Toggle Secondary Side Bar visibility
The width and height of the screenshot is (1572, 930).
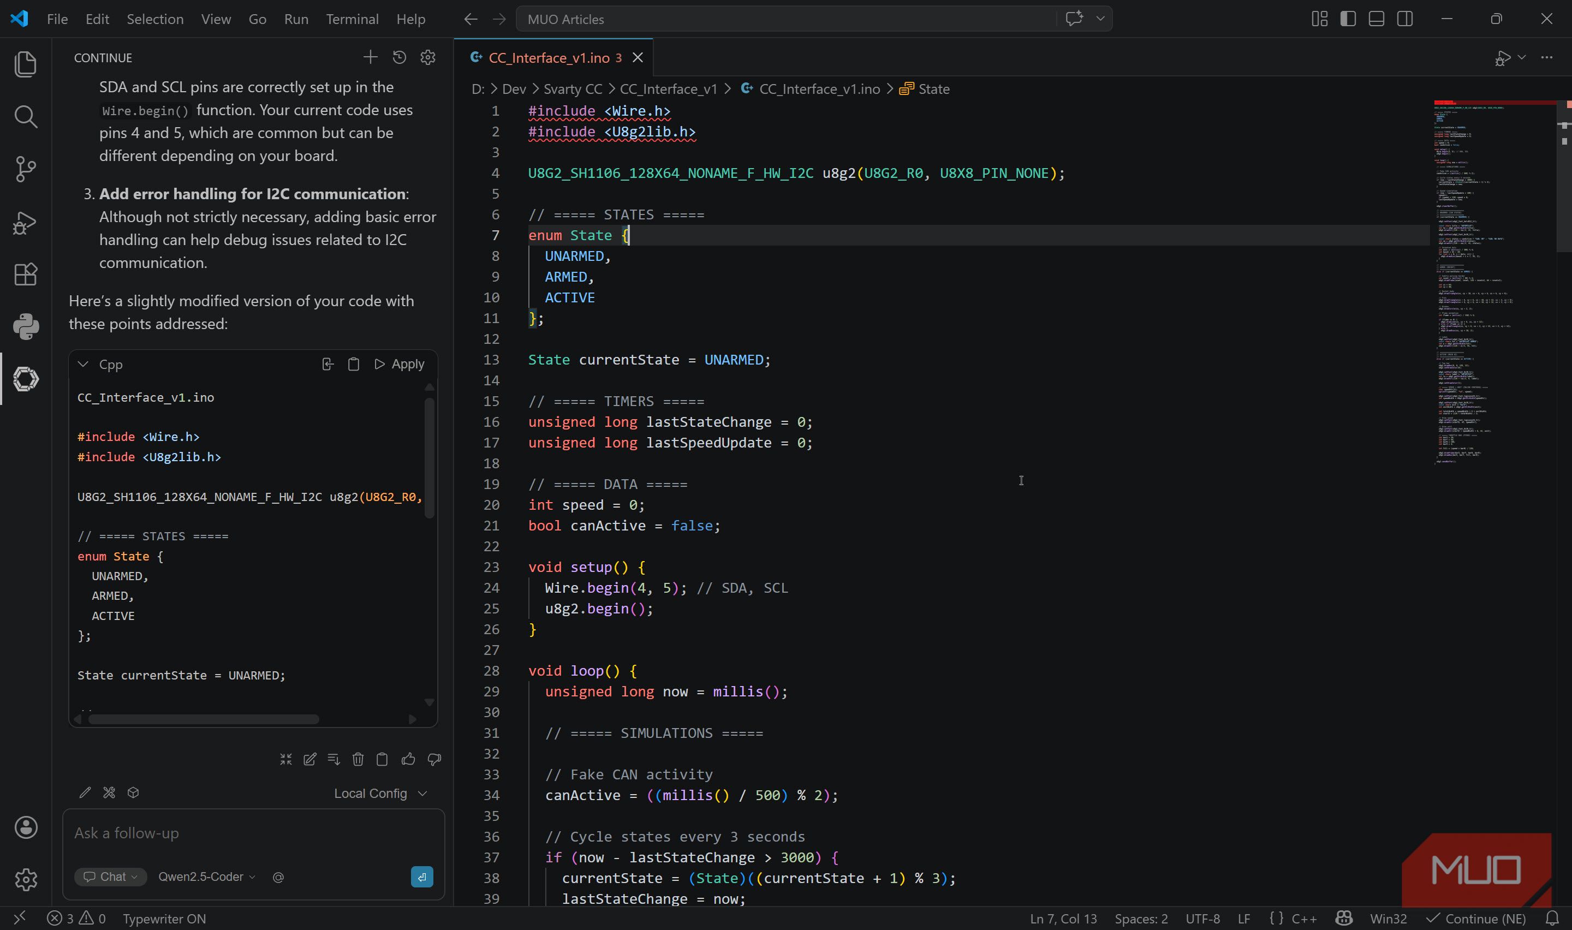[1405, 19]
